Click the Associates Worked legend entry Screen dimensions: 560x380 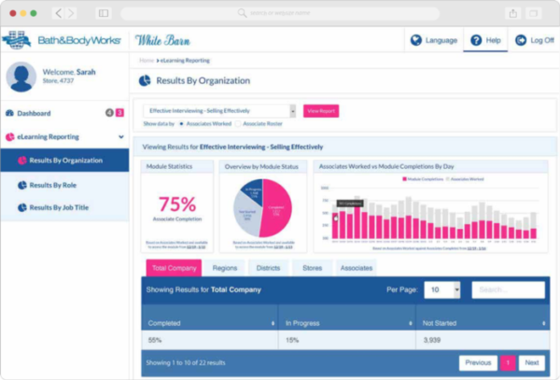[x=464, y=179]
